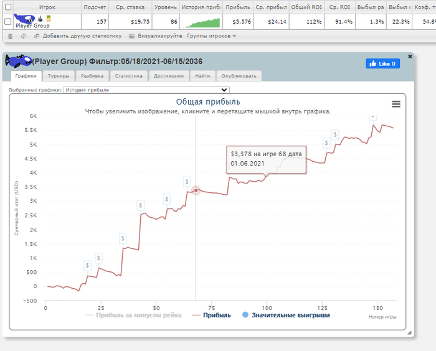The width and height of the screenshot is (436, 351).
Task: Tick the header select-all checkbox
Action: [x=8, y=7]
